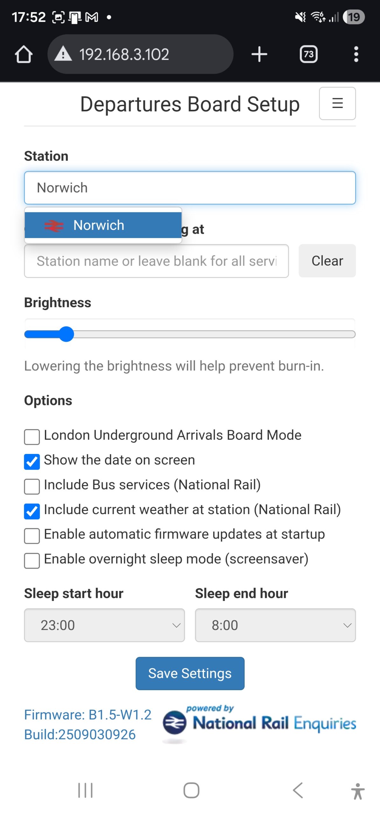Open the Sleep start hour dropdown
This screenshot has width=380, height=815.
[x=104, y=625]
